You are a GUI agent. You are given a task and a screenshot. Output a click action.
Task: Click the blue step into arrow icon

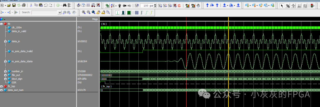point(207,6)
